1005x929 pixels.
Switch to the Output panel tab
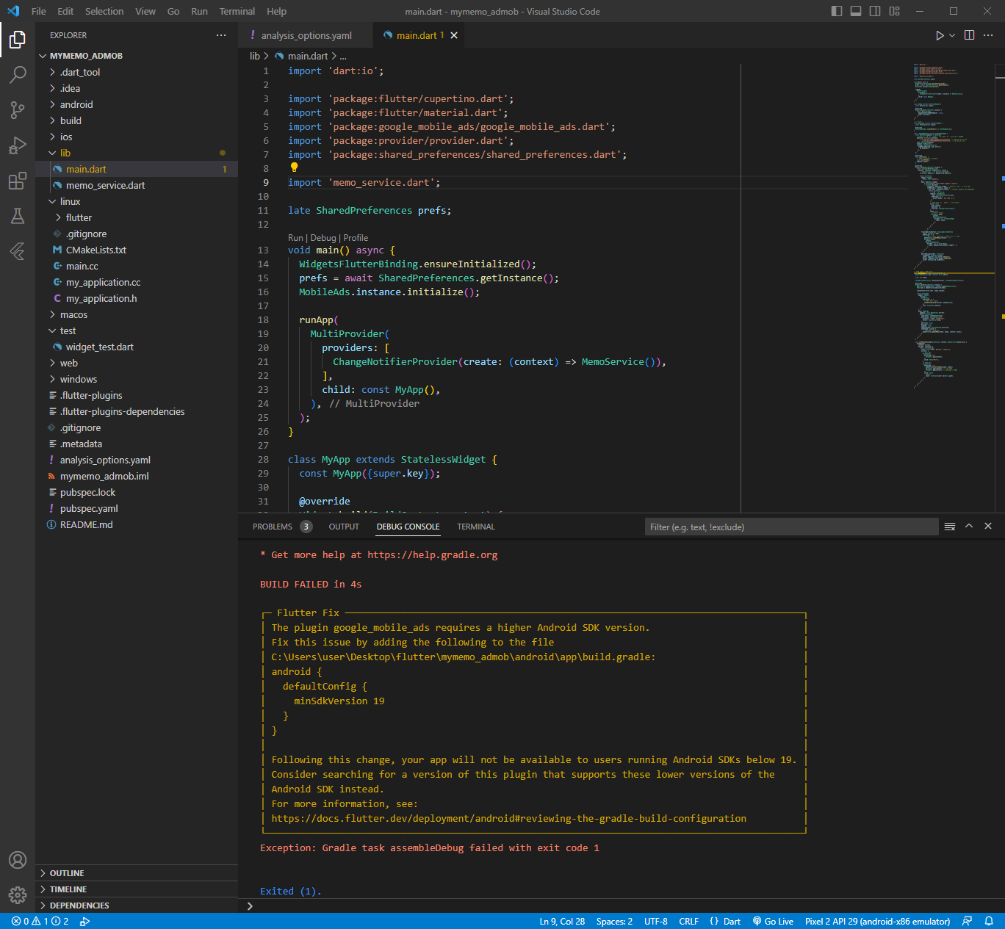344,527
